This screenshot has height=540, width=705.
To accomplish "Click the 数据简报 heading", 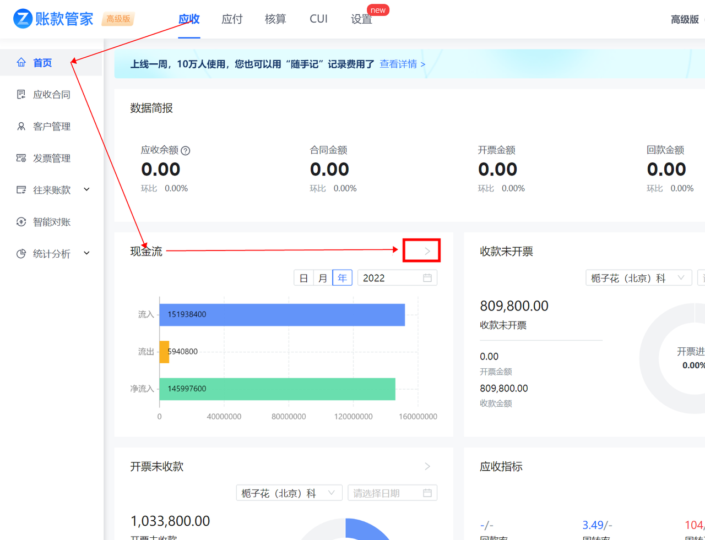I will pos(151,108).
